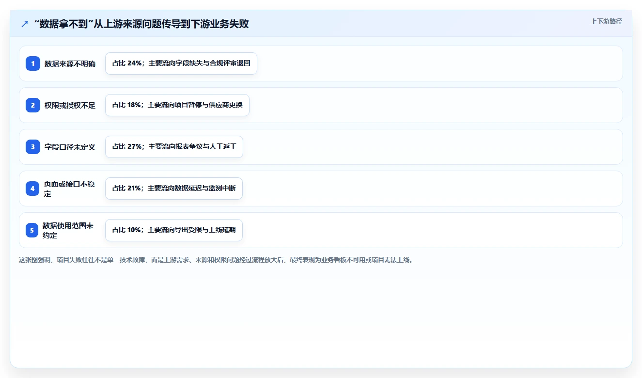Open the 占比 27% detail box

point(174,147)
